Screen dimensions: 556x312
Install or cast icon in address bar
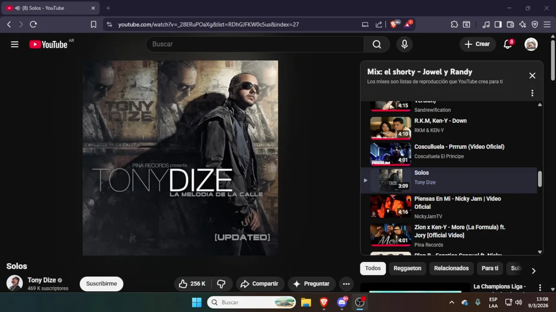365,25
